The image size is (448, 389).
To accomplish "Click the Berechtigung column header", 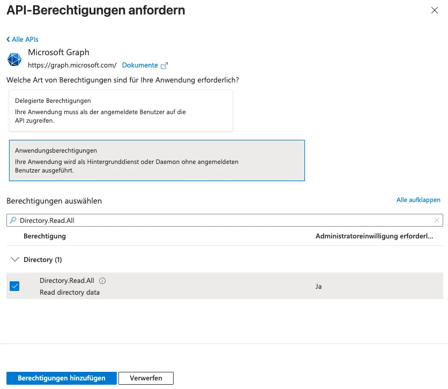I will (x=44, y=236).
